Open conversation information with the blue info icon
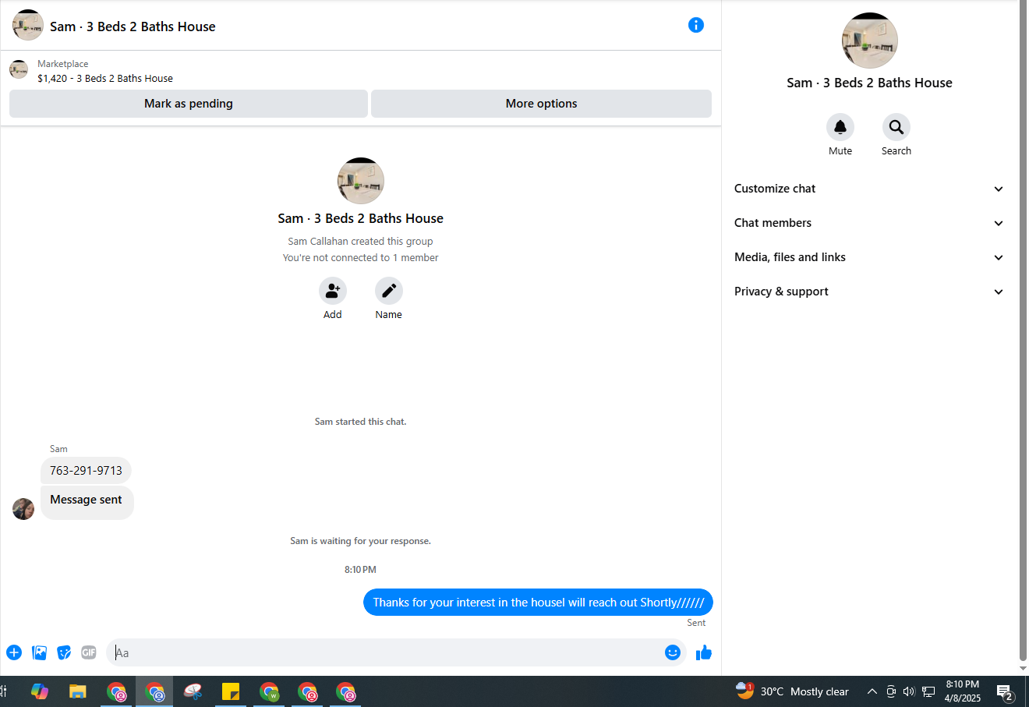The width and height of the screenshot is (1029, 707). coord(696,25)
